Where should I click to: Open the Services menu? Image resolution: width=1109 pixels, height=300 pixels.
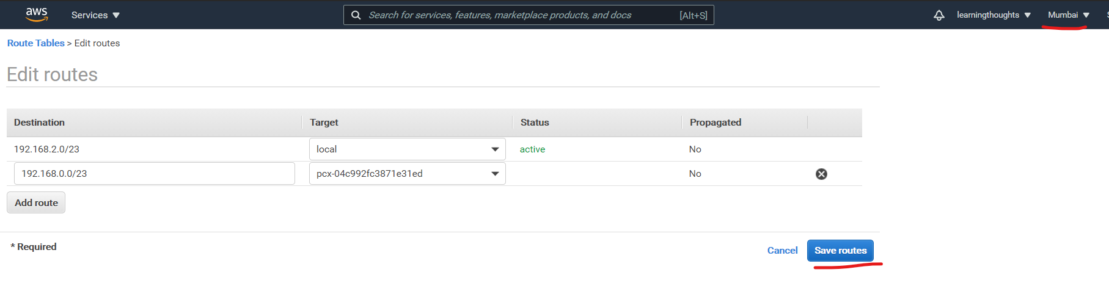pyautogui.click(x=95, y=15)
